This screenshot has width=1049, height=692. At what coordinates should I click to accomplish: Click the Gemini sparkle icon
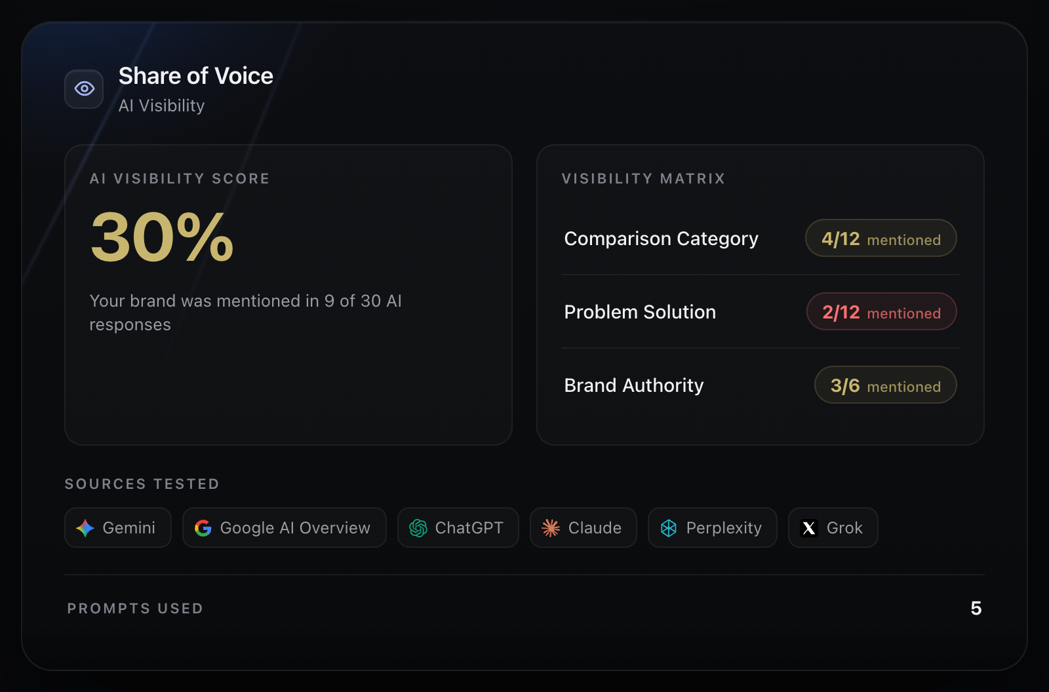click(x=85, y=528)
